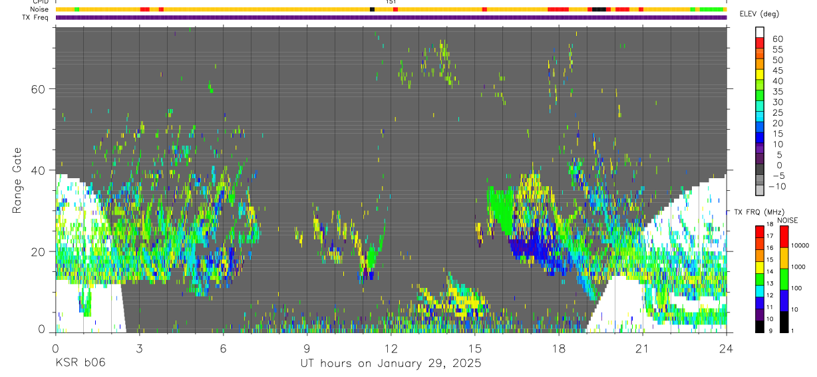Click the hour 24 tick label on time axis
The height and width of the screenshot is (377, 817).
(x=726, y=348)
